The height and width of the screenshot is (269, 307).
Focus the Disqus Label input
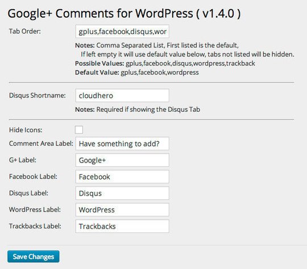[122, 193]
